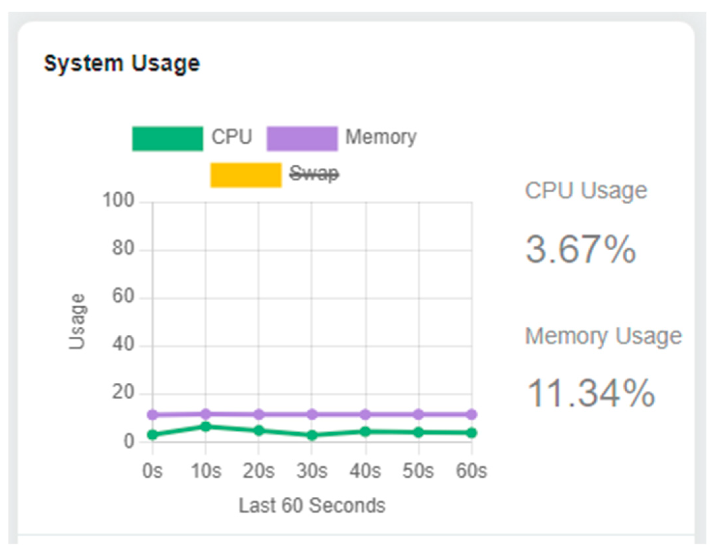Click the Last 60 Seconds axis title
Image resolution: width=715 pixels, height=555 pixels.
click(x=312, y=505)
